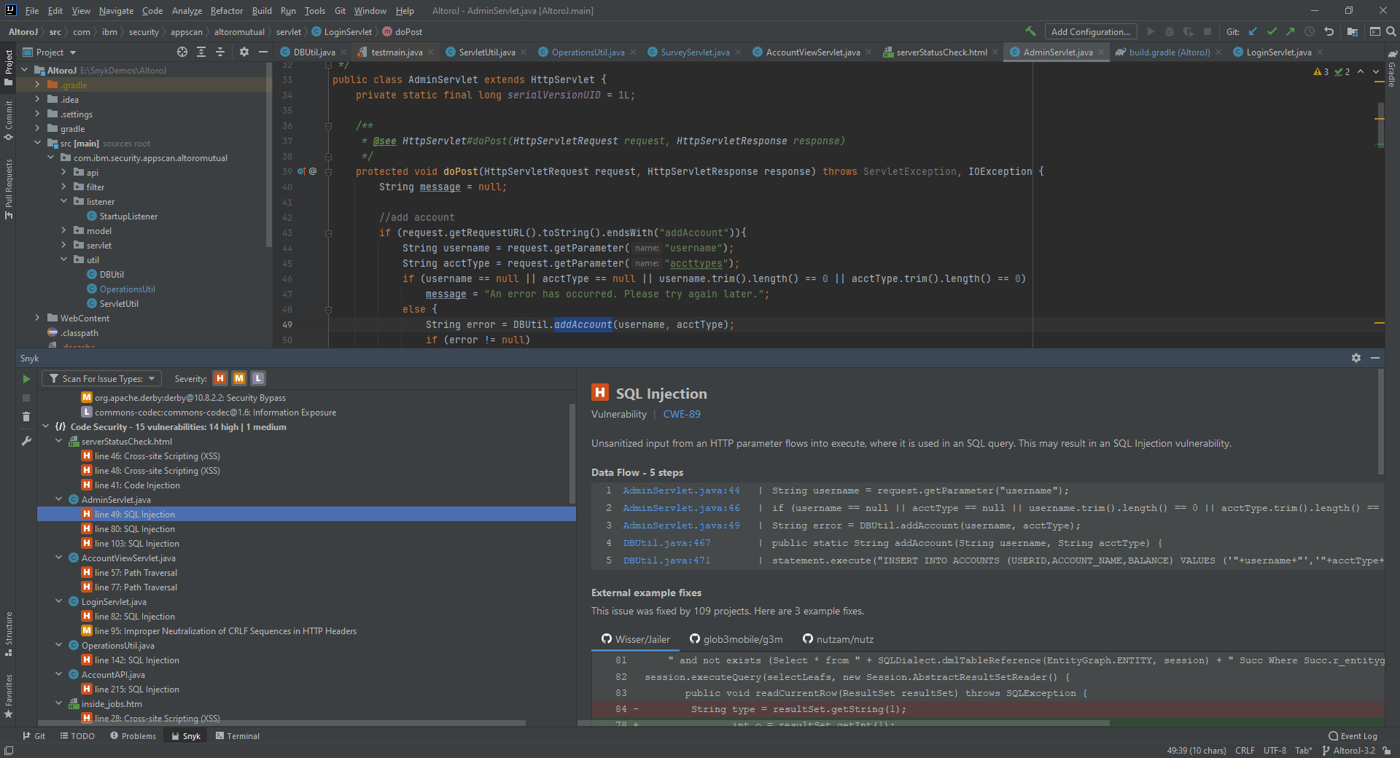Toggle the Commit side tool window
This screenshot has height=758, width=1400.
[8, 120]
